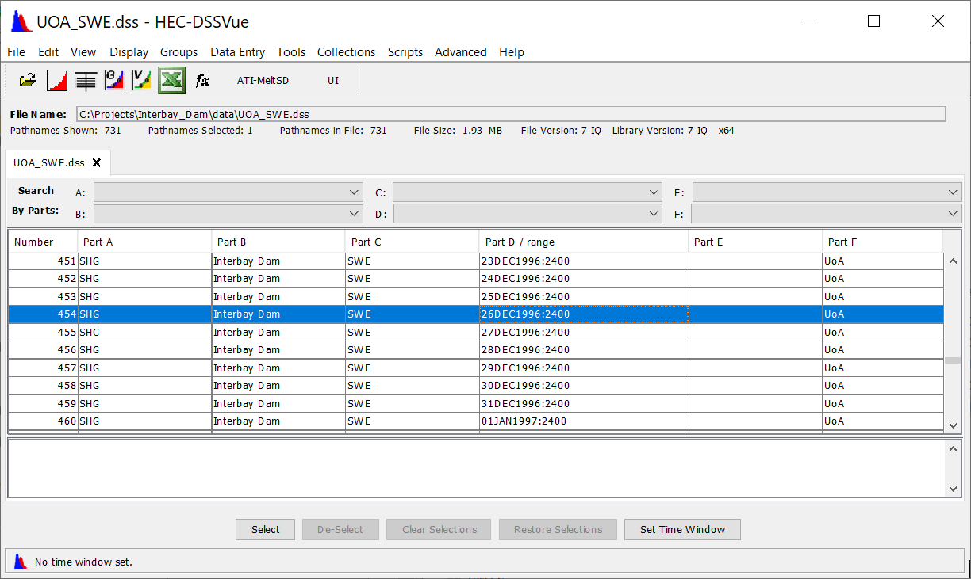Select row 457 dated 29DEC1996:2400
Image resolution: width=971 pixels, height=579 pixels.
pos(476,368)
